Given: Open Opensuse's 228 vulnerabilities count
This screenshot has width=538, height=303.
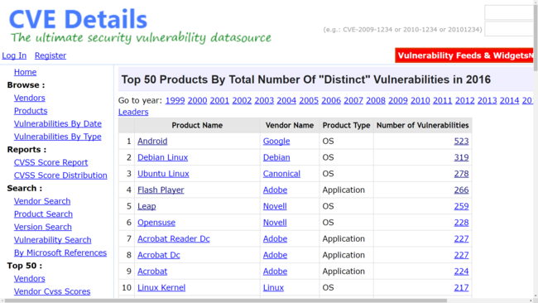Looking at the screenshot, I should (x=462, y=223).
